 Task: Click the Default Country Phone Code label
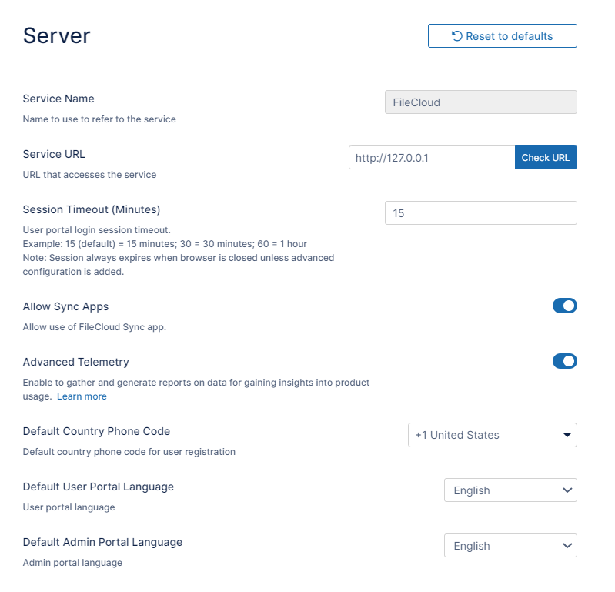[96, 431]
